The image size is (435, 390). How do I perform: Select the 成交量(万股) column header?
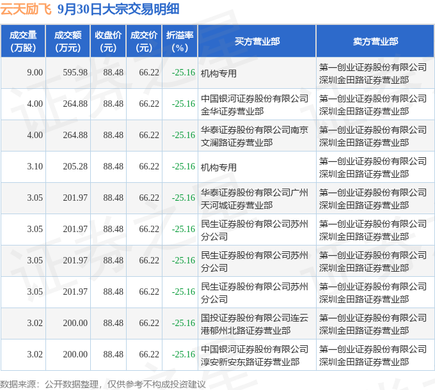point(23,41)
